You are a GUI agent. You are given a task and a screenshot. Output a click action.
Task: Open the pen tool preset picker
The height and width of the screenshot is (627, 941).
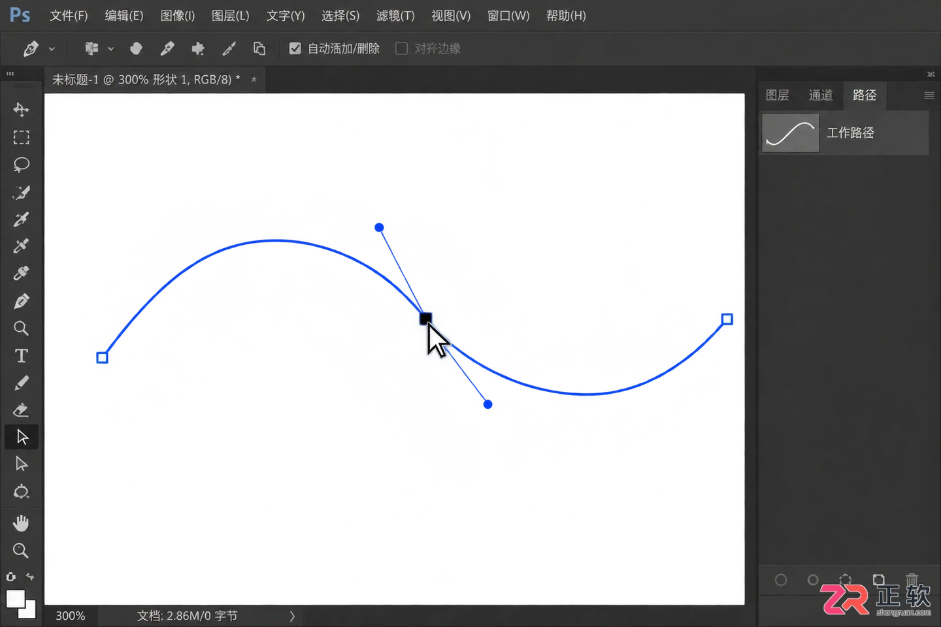point(31,48)
